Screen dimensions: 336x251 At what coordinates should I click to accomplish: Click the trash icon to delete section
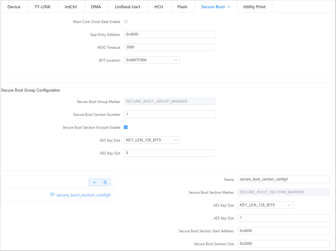105,182
